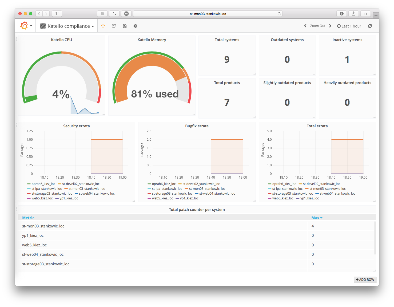The image size is (394, 307).
Task: Open the Katello Memory panel title menu
Action: (x=152, y=40)
